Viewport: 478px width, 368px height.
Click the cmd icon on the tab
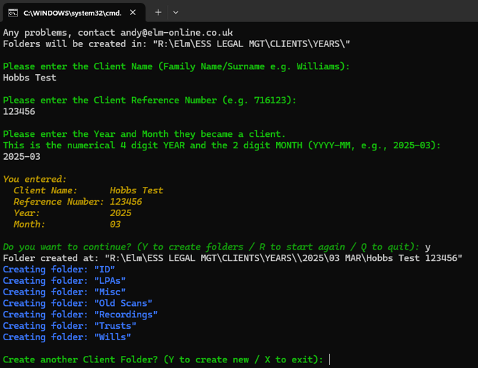coord(13,13)
